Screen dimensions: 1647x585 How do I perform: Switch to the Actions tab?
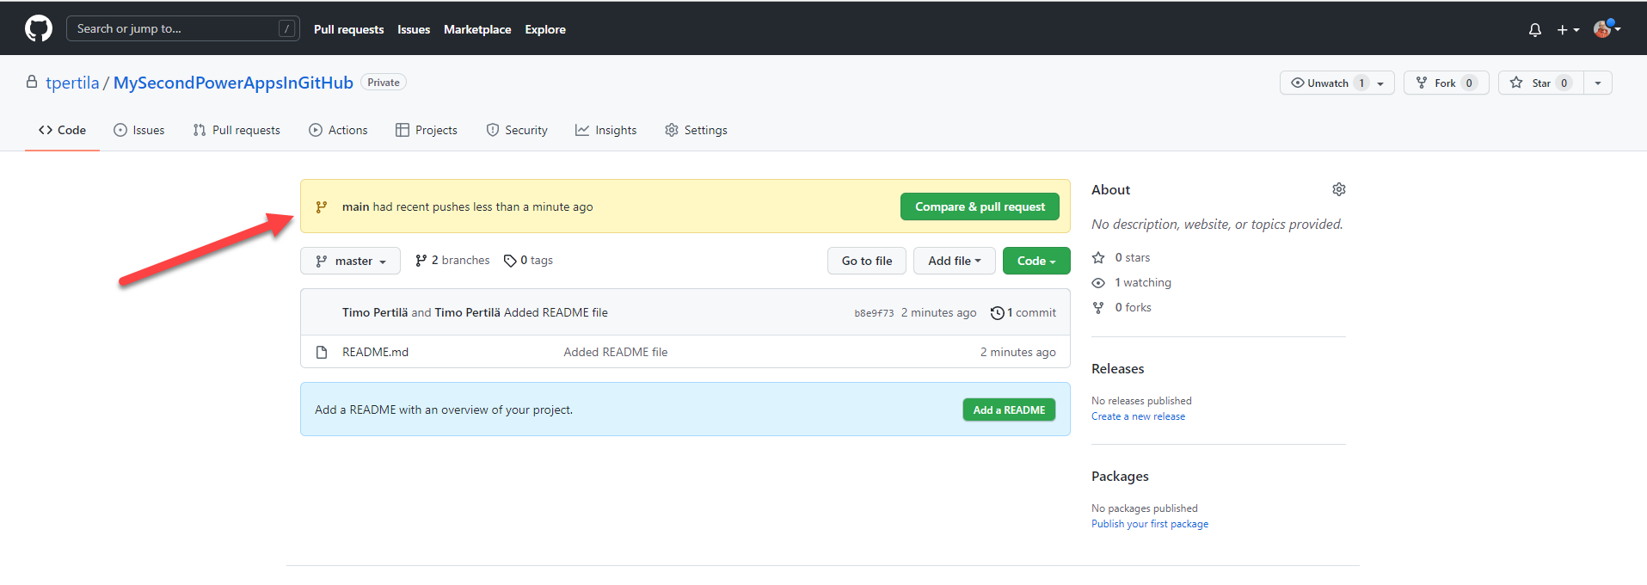pyautogui.click(x=338, y=130)
